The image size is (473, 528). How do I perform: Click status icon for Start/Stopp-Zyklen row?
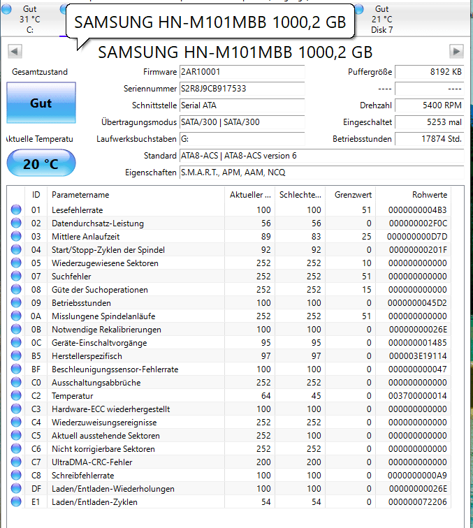16,249
